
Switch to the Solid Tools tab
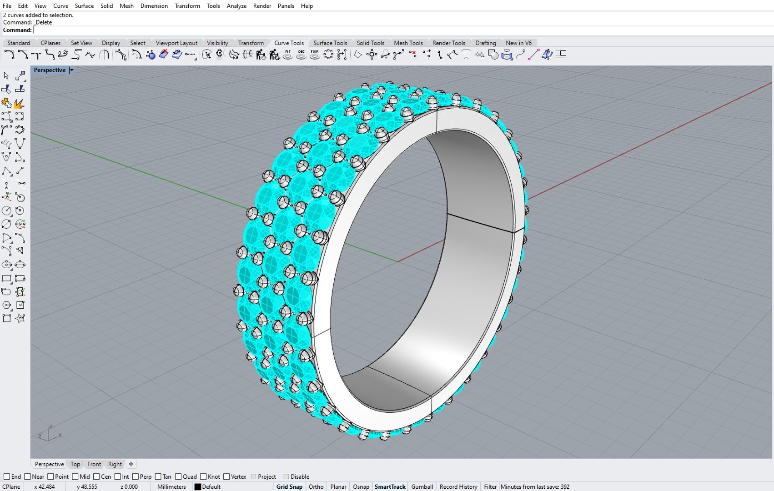[370, 43]
